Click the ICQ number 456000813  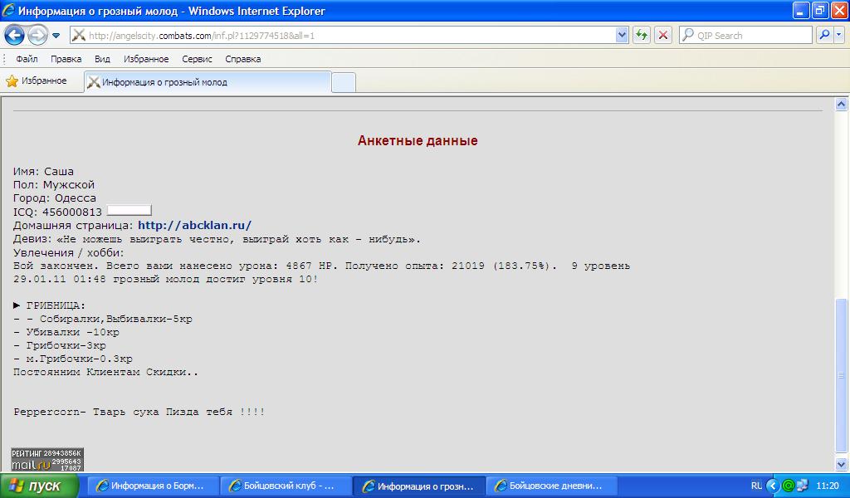tap(72, 212)
